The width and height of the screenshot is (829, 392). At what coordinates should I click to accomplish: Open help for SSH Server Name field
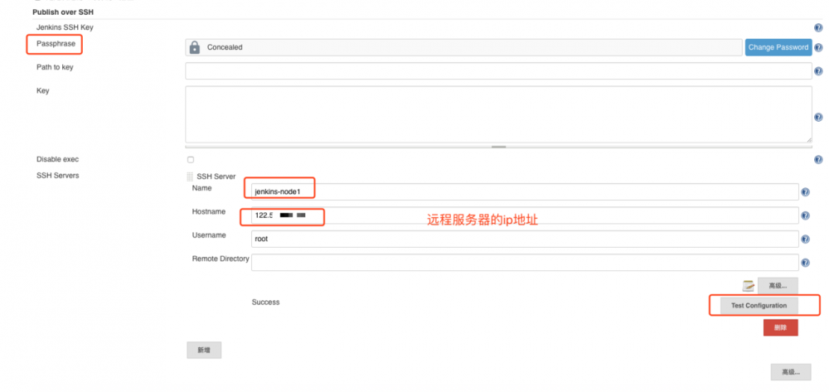coord(805,192)
